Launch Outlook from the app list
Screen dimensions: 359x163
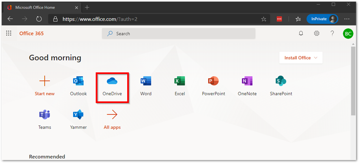click(x=79, y=86)
